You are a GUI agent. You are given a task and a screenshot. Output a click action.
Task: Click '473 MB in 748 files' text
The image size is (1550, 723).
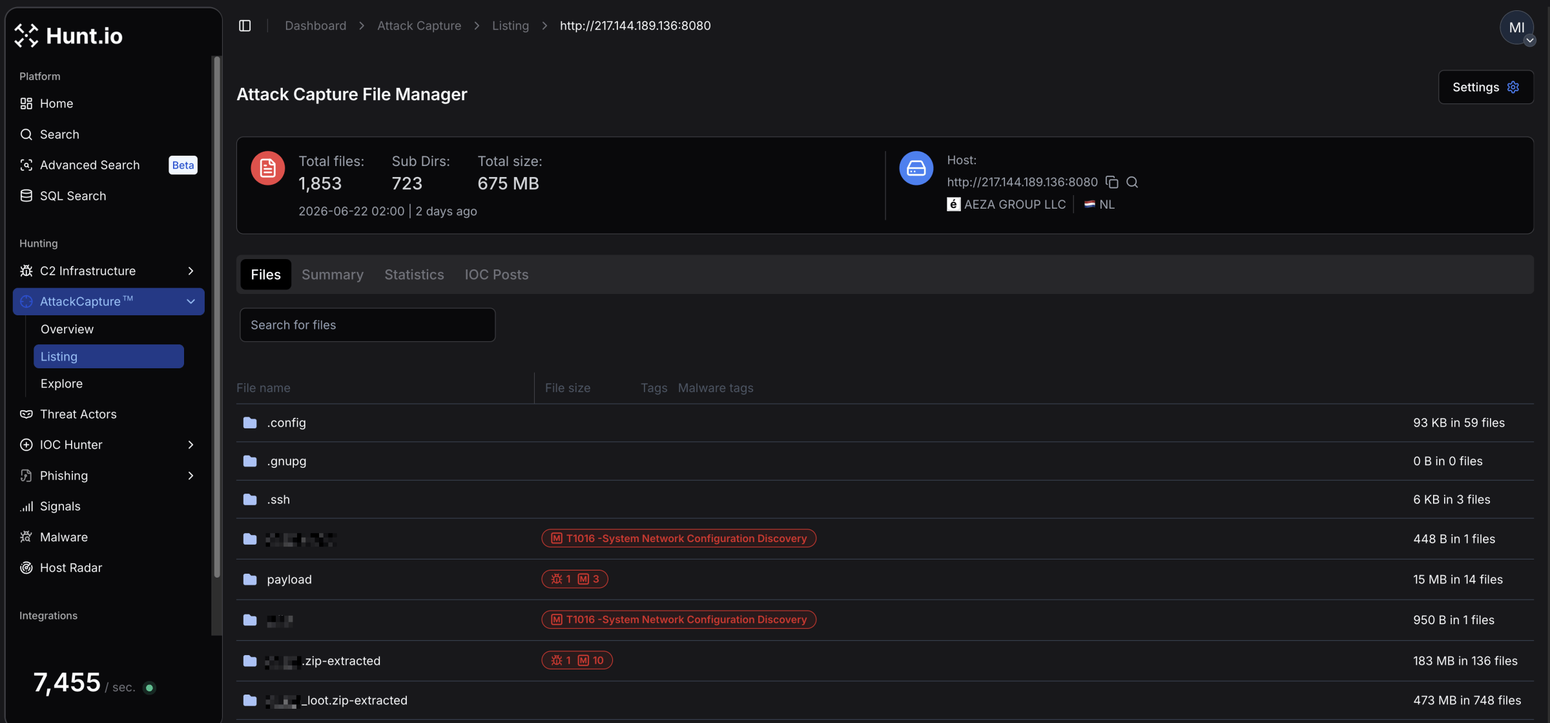coord(1467,700)
